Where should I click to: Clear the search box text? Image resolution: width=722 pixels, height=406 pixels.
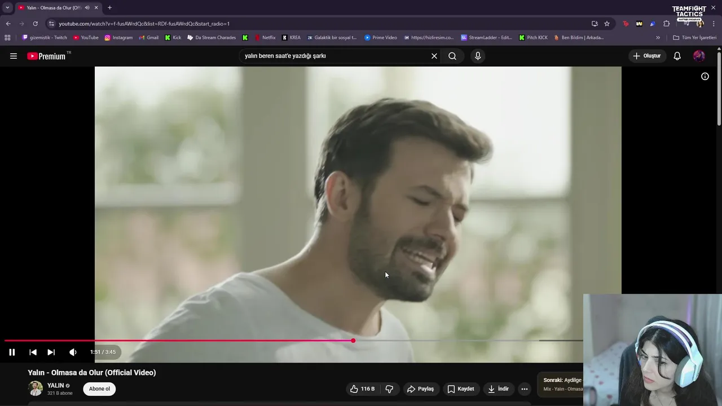pos(434,56)
